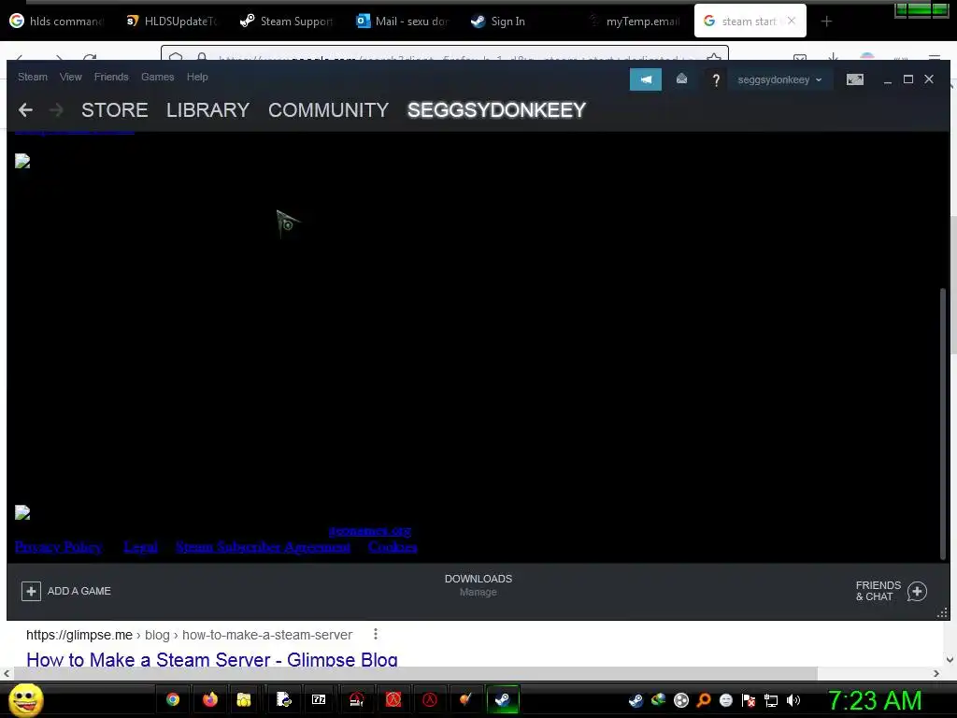
Task: Open the smiley face start button
Action: pos(26,699)
